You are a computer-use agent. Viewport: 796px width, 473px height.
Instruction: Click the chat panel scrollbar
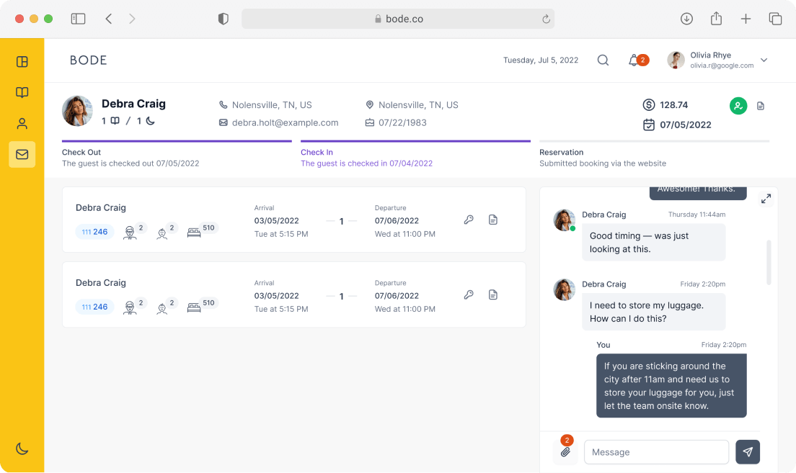pos(769,263)
